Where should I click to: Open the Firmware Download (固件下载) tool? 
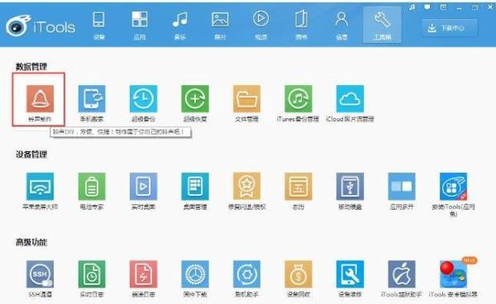pyautogui.click(x=195, y=274)
